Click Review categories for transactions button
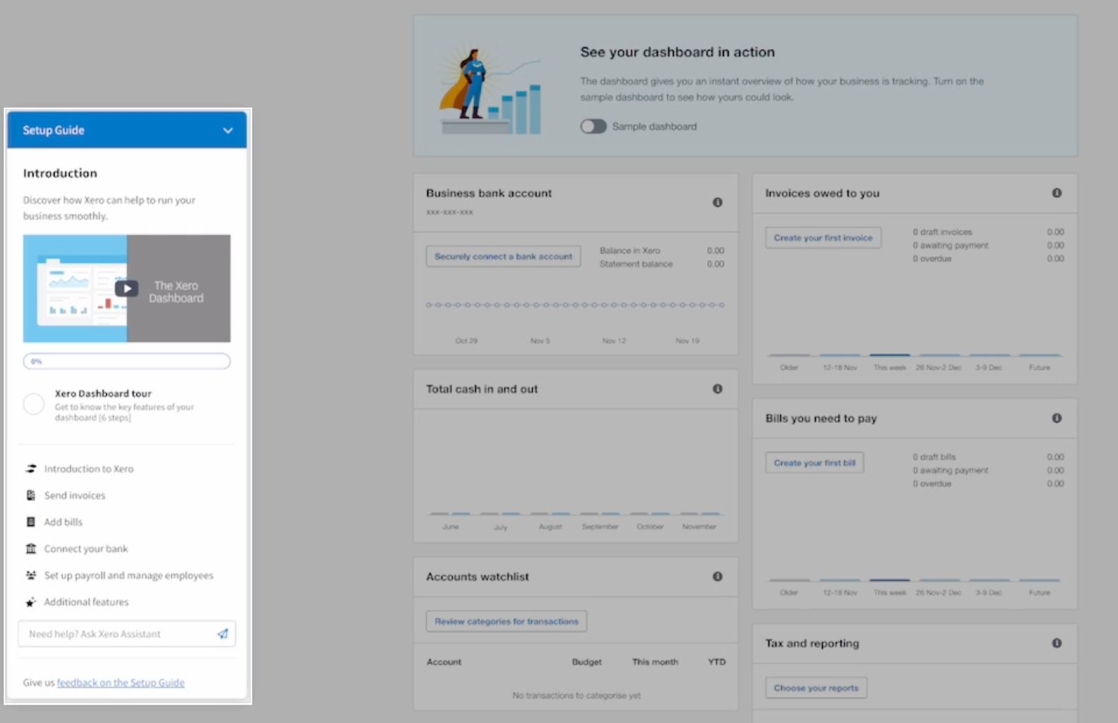1118x723 pixels. click(507, 621)
